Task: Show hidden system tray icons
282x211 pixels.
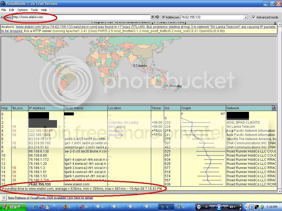Action: pos(246,207)
